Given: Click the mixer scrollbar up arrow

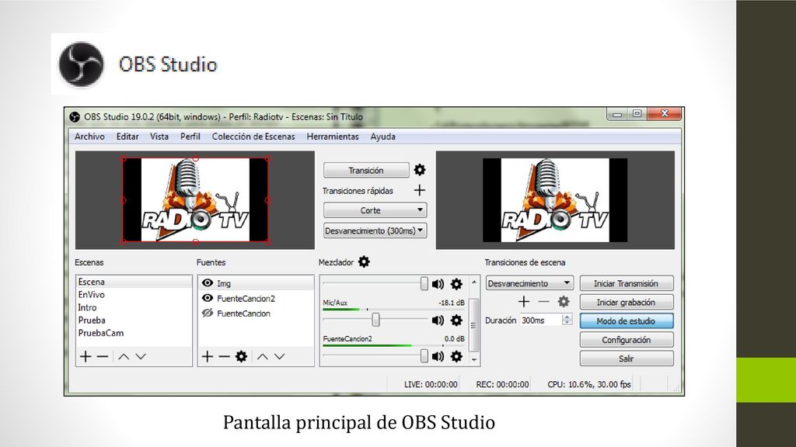Looking at the screenshot, I should [474, 282].
